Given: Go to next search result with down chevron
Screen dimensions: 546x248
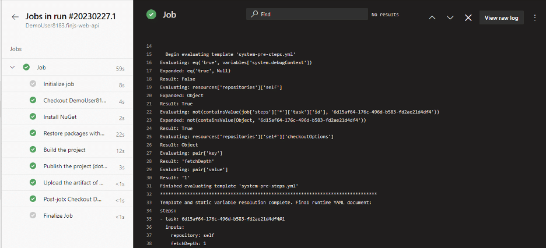Looking at the screenshot, I should [x=450, y=17].
